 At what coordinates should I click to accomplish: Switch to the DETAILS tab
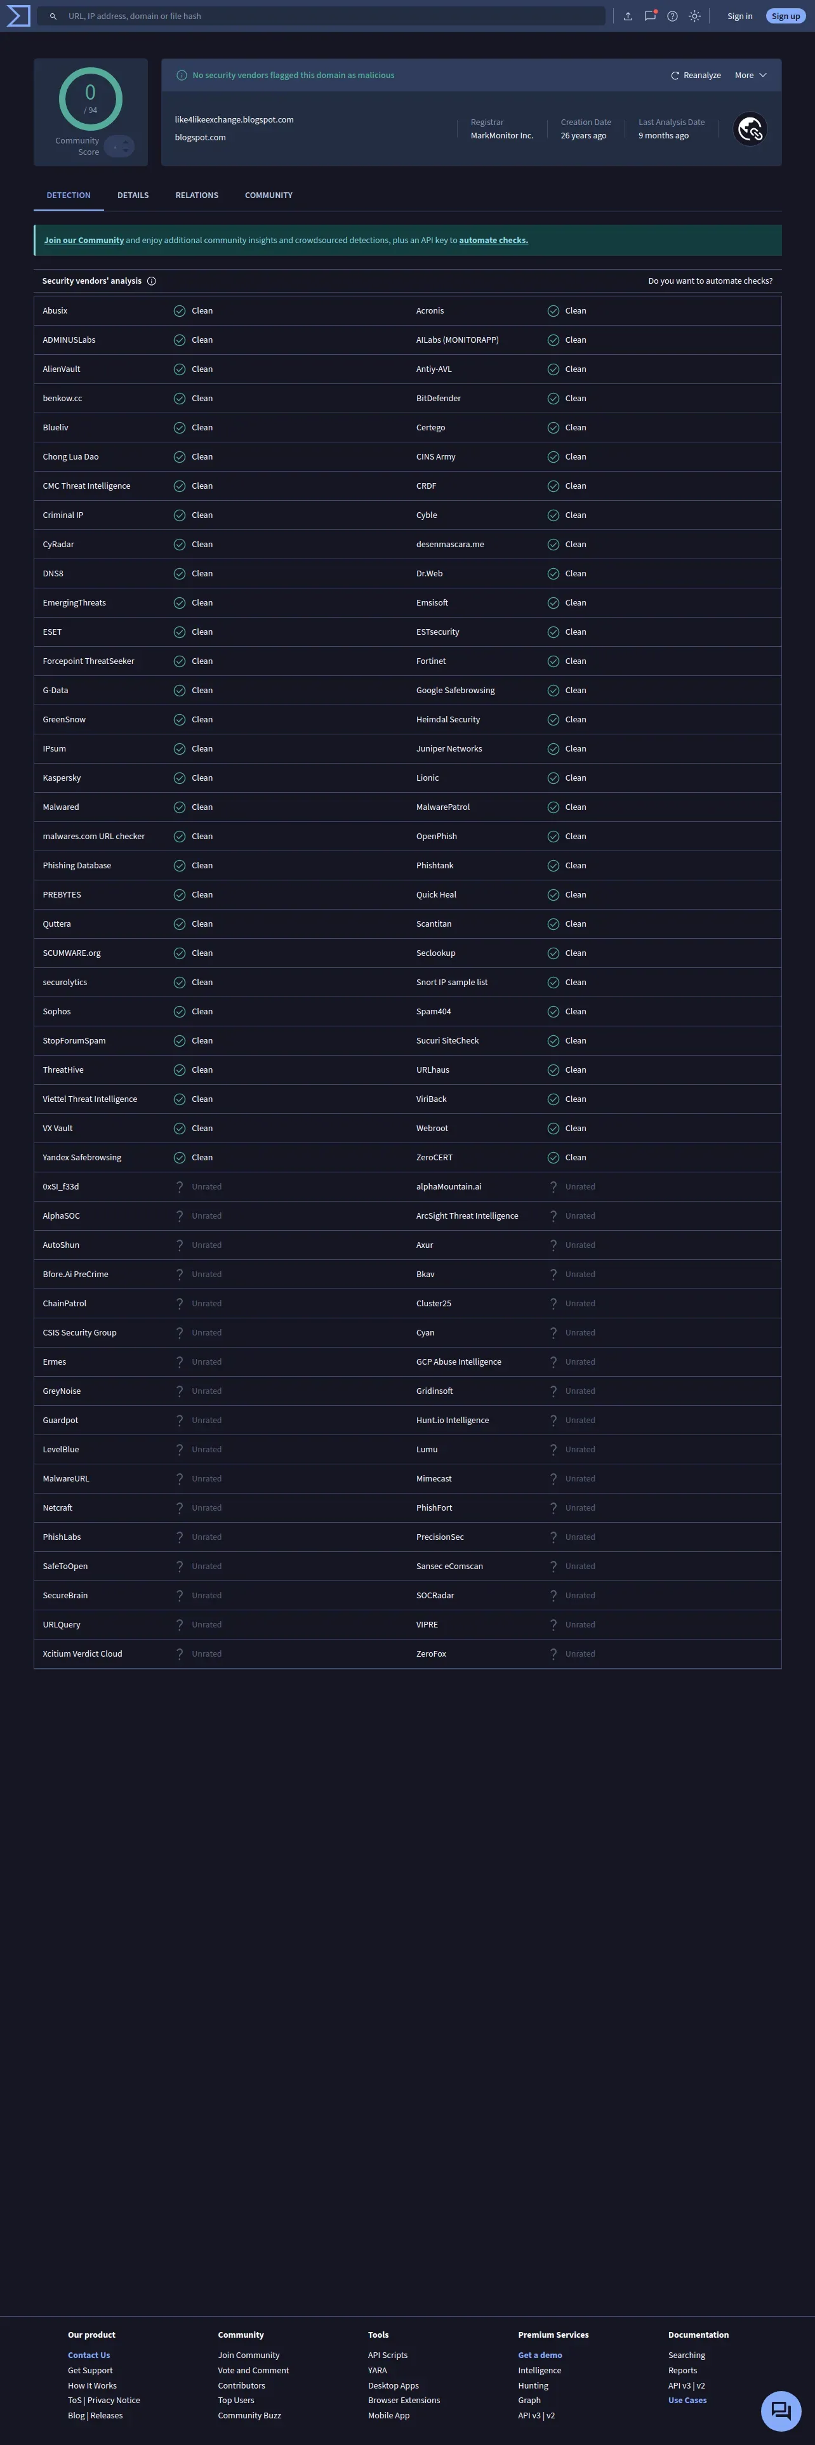(133, 195)
